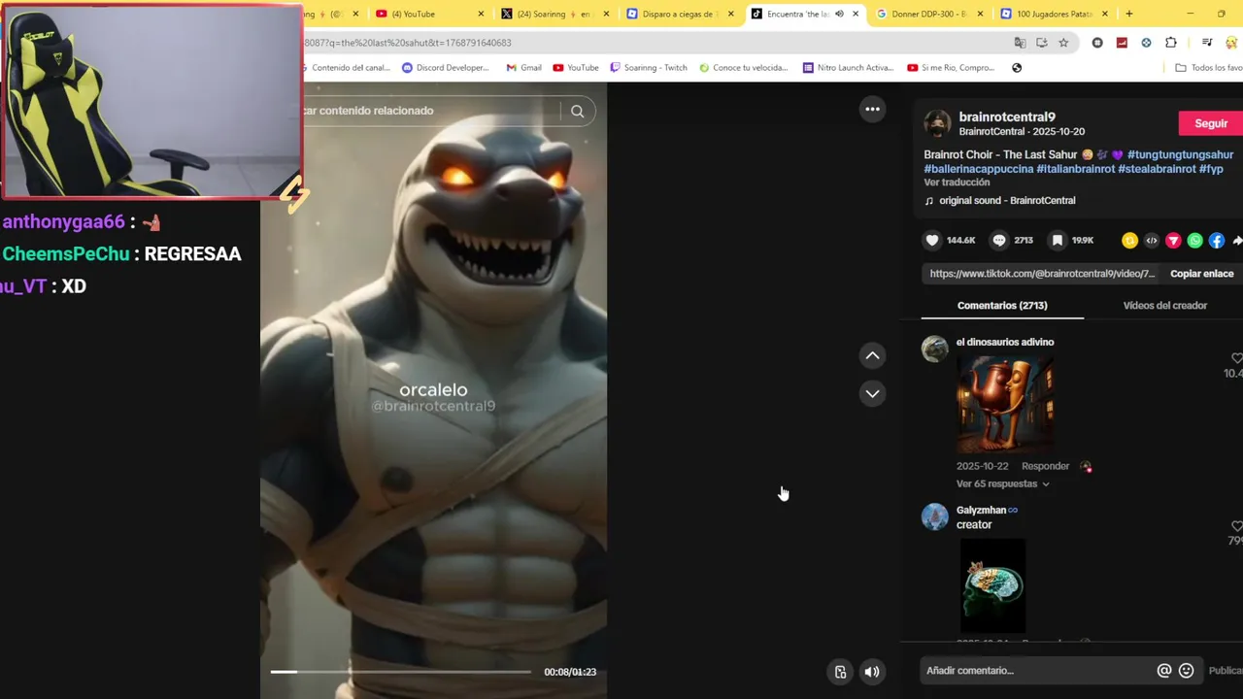Image resolution: width=1243 pixels, height=699 pixels.
Task: Reply to el dinosaurios adivino with Responder
Action: point(1045,466)
